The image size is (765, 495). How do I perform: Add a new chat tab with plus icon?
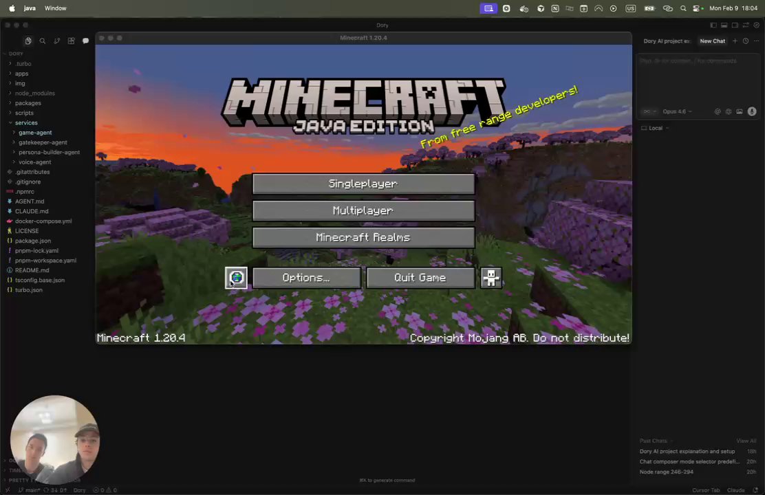point(735,41)
